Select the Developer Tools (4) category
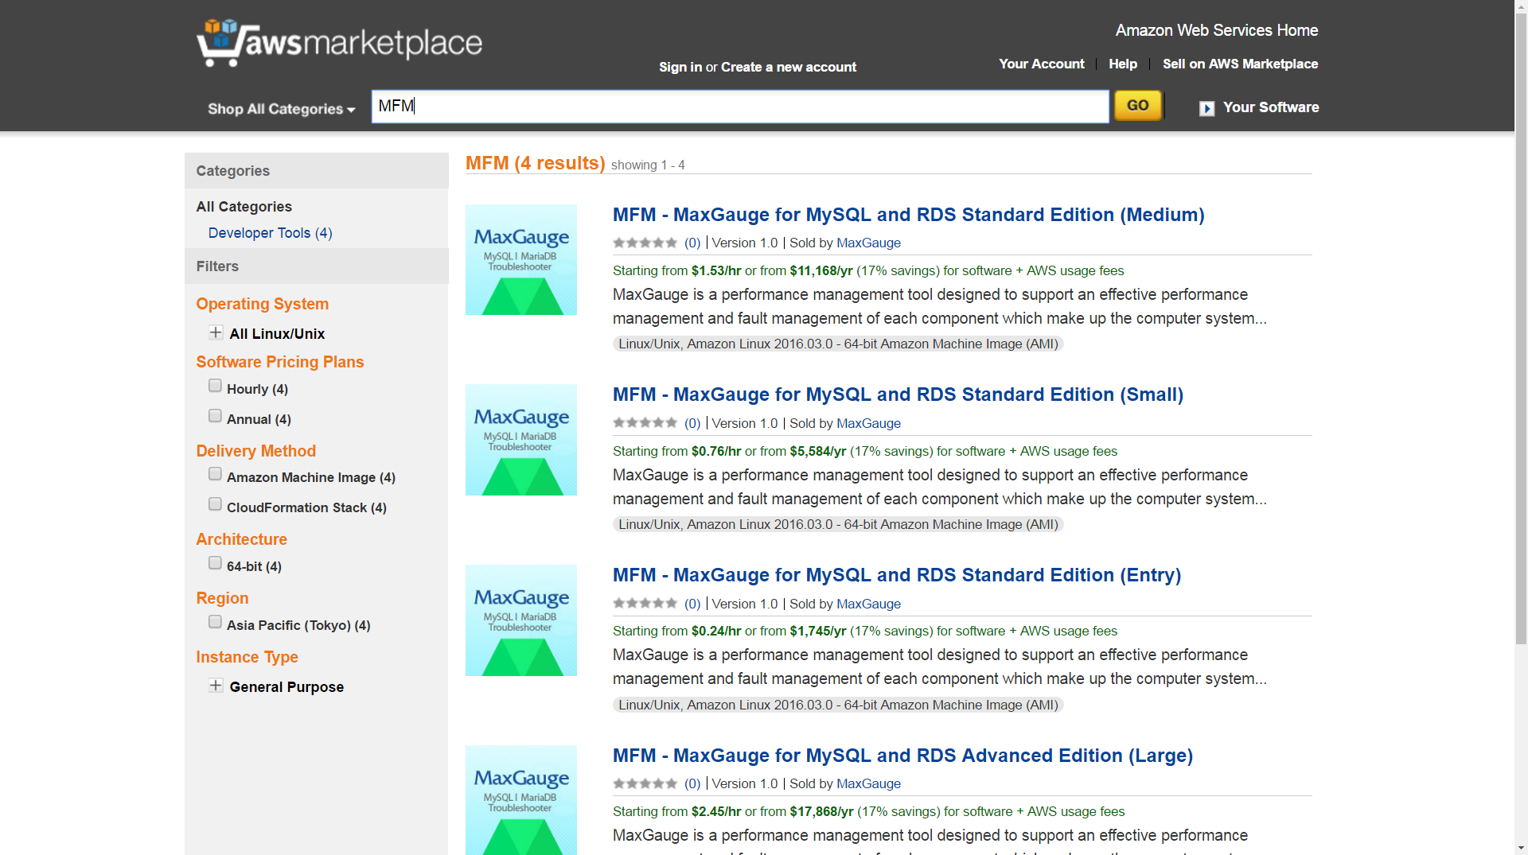Image resolution: width=1528 pixels, height=855 pixels. [x=270, y=233]
